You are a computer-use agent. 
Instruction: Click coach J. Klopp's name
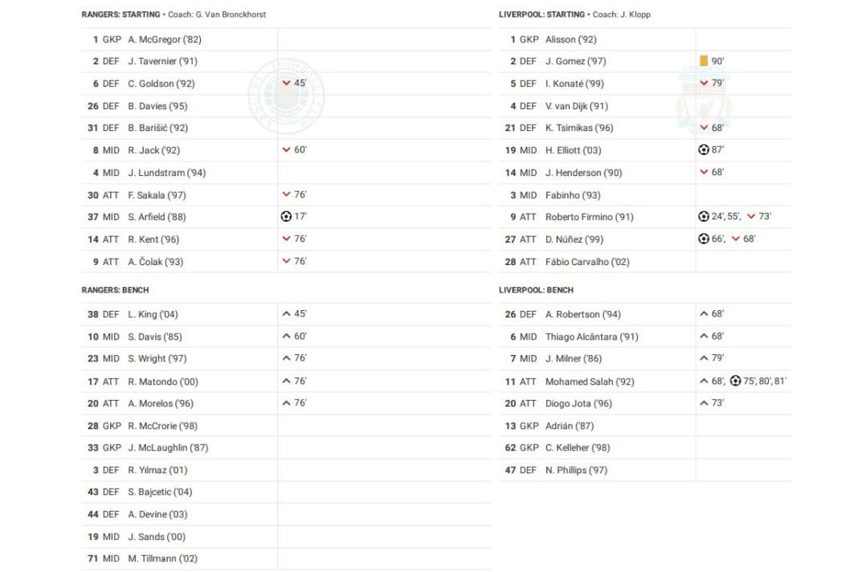pyautogui.click(x=635, y=14)
